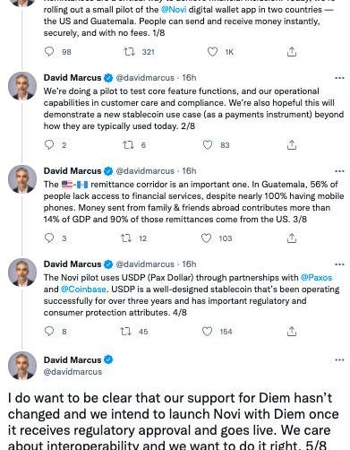The height and width of the screenshot is (450, 350).
Task: Retweet the 4/8 tweet showing 45 retweets
Action: [x=125, y=332]
